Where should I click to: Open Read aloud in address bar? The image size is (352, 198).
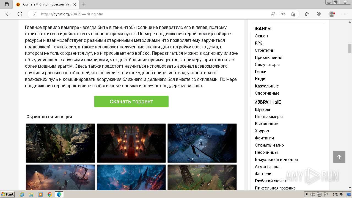(x=273, y=14)
